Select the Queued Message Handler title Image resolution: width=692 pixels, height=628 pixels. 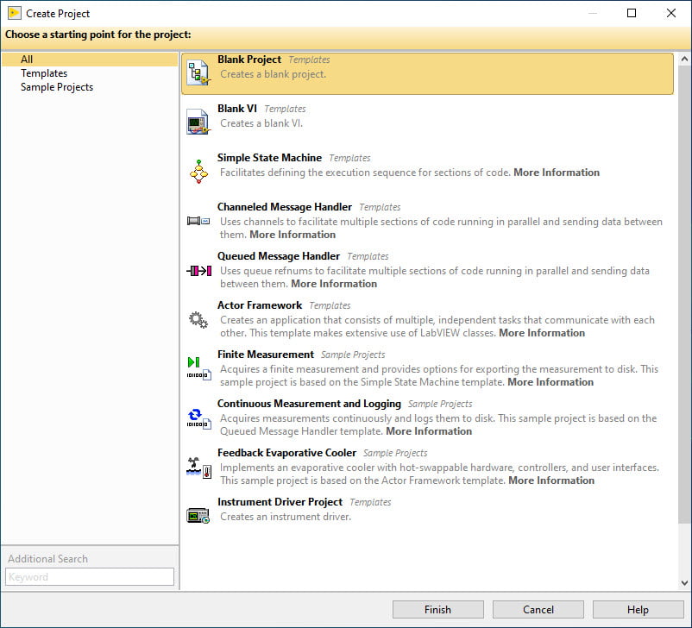click(x=279, y=256)
